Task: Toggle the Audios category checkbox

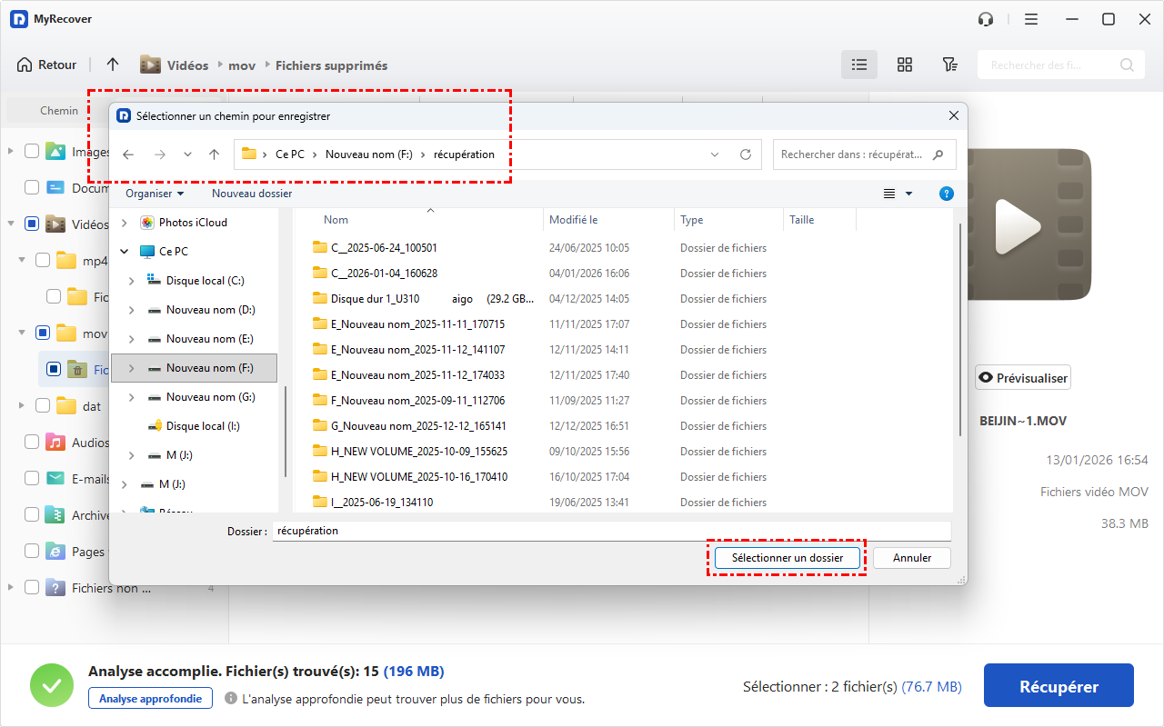Action: tap(32, 443)
